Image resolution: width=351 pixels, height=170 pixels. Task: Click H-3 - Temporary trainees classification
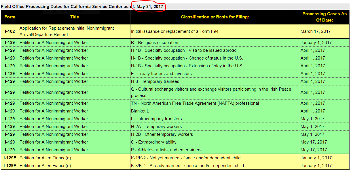click(x=155, y=81)
